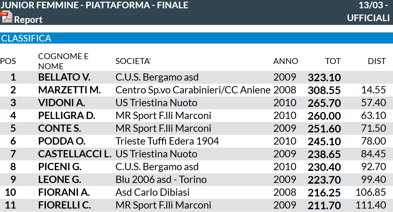Screen dimensions: 393x212
Task: Click the JUNIOR FEMMINE - PIATTAFORMA - FINALE title
Action: pyautogui.click(x=94, y=5)
